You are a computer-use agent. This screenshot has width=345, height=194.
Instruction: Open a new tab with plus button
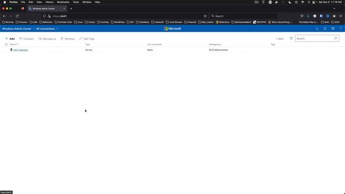coord(71,9)
